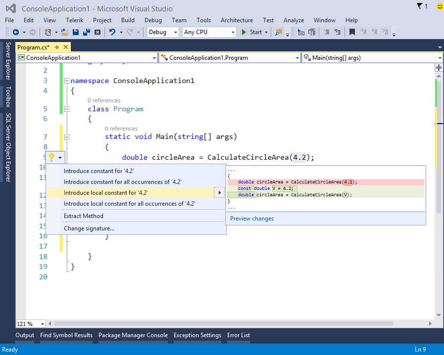Image resolution: width=444 pixels, height=355 pixels.
Task: Expand the light bulb dropdown arrow
Action: click(60, 158)
